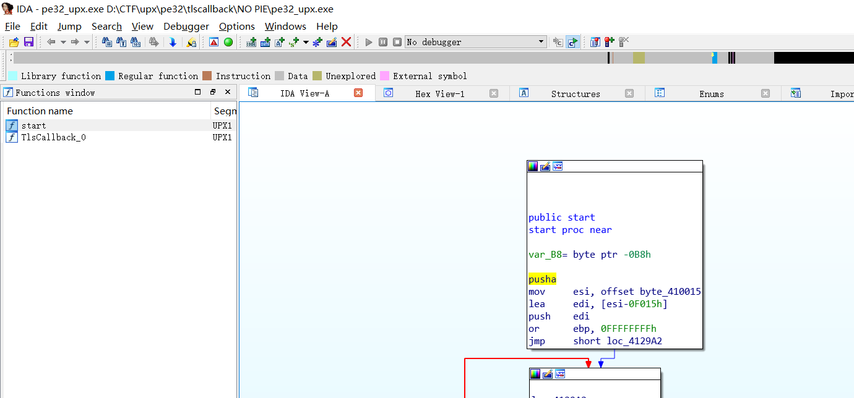The height and width of the screenshot is (398, 854).
Task: Close the Enums tab
Action: [x=766, y=94]
